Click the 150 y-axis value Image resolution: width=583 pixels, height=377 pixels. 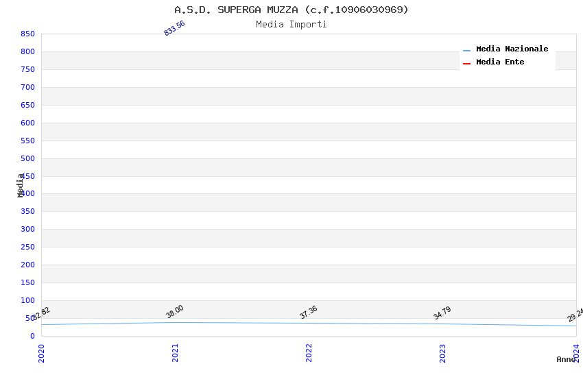click(27, 282)
